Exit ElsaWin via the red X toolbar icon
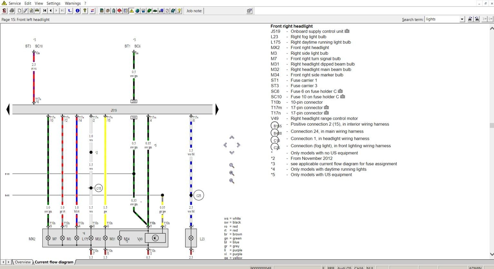The image size is (494, 269). 5,11
